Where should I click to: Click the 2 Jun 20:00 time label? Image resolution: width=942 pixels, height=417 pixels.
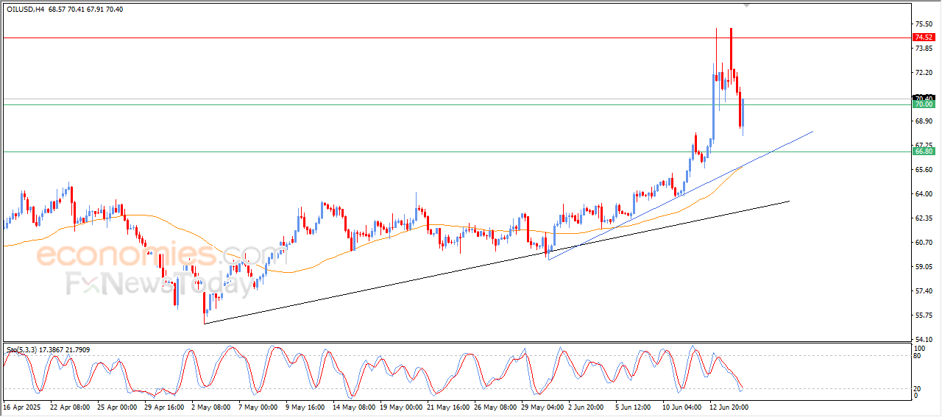[585, 406]
